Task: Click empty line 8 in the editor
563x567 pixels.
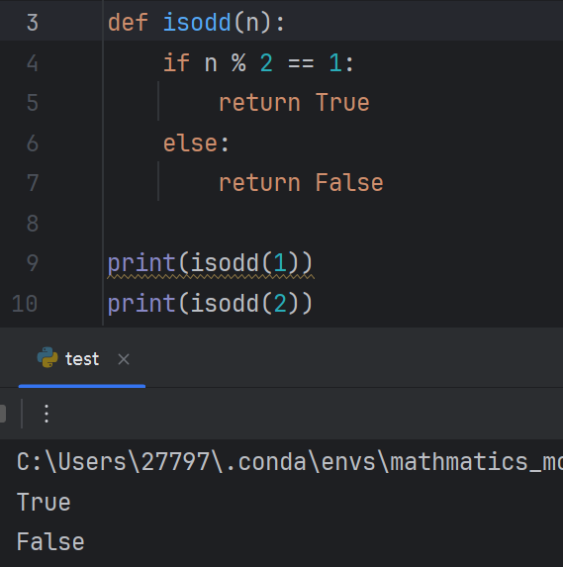Action: (332, 223)
